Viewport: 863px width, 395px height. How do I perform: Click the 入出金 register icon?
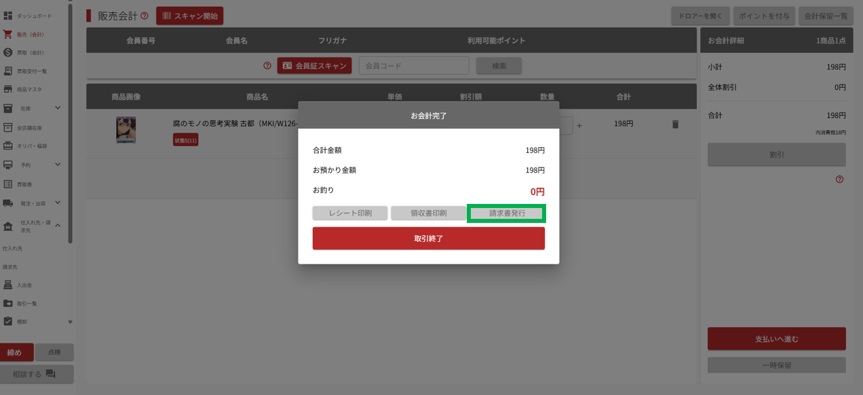click(8, 285)
